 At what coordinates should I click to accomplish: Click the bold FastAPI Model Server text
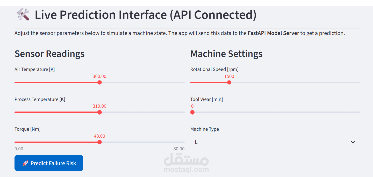[x=273, y=33]
